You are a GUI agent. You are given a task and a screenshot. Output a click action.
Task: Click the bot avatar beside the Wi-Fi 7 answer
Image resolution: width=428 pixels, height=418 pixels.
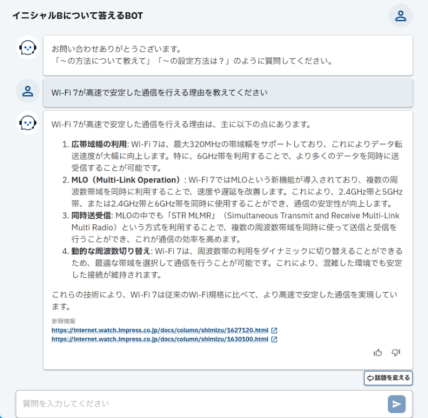coord(27,121)
